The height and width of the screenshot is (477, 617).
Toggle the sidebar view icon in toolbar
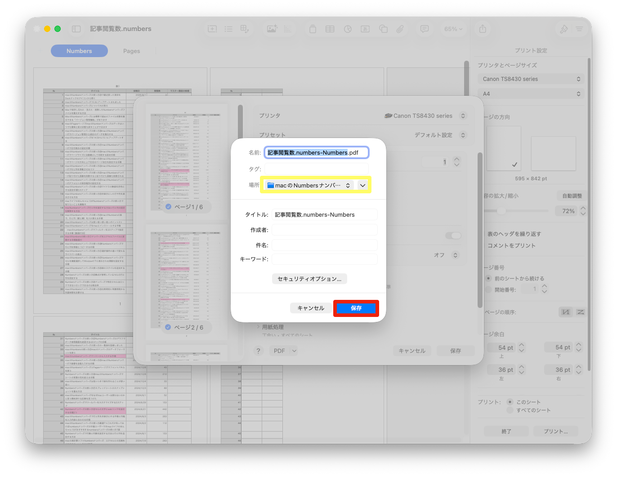(x=76, y=29)
